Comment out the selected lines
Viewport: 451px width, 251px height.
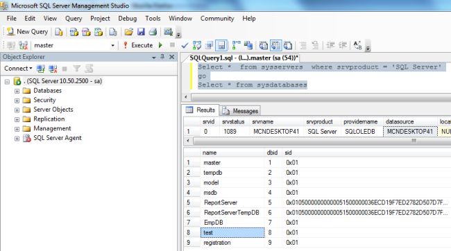(303, 45)
